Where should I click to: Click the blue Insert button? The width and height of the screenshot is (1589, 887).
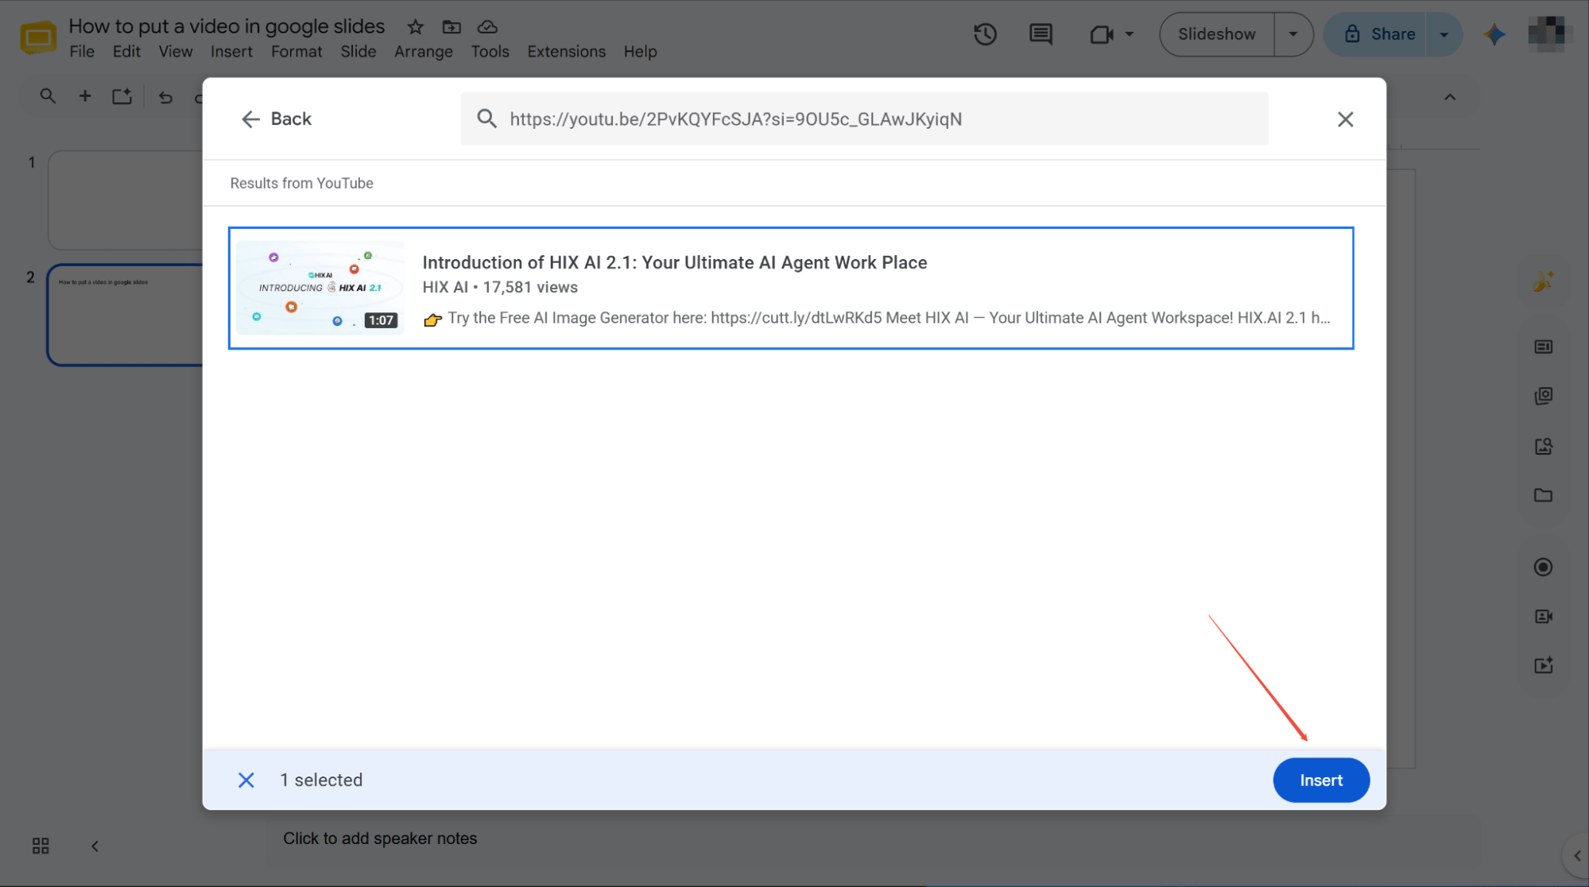1321,780
